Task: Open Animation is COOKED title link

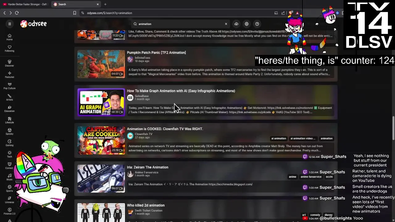Action: click(165, 129)
